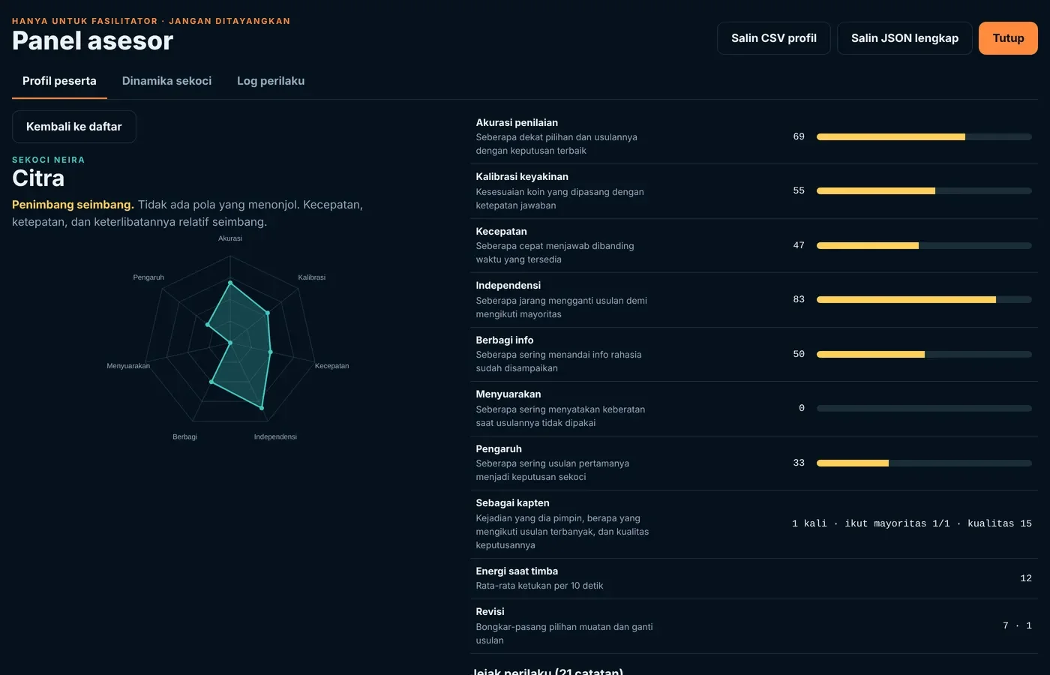Open the Profil peserta tab
The height and width of the screenshot is (675, 1050).
59,81
